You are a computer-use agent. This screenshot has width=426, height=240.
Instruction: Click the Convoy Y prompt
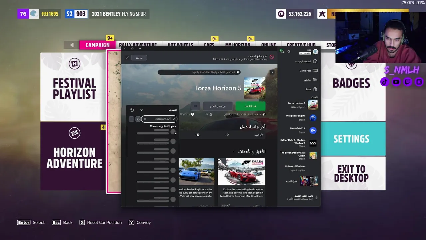(x=139, y=222)
